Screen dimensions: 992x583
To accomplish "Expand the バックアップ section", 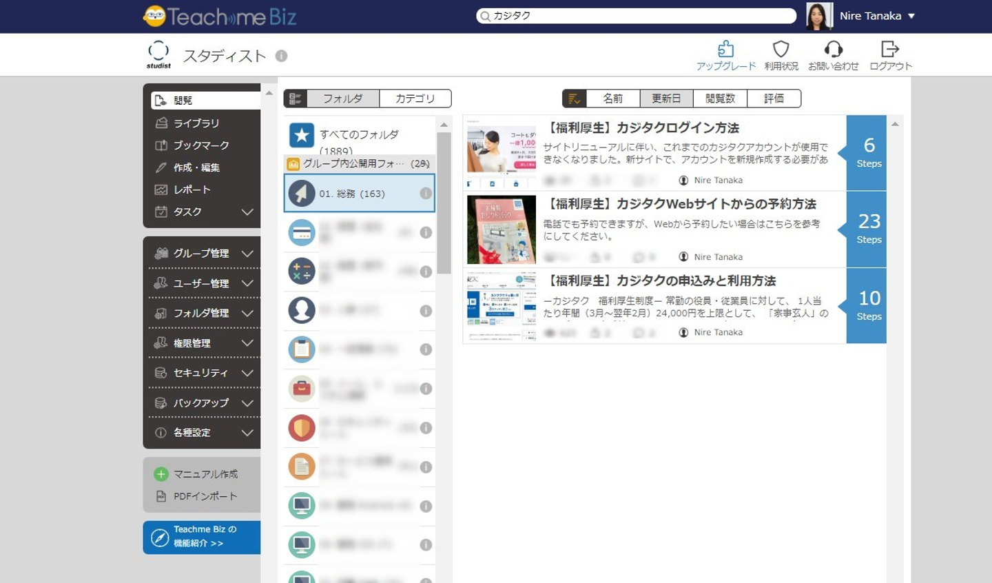I will pos(247,403).
